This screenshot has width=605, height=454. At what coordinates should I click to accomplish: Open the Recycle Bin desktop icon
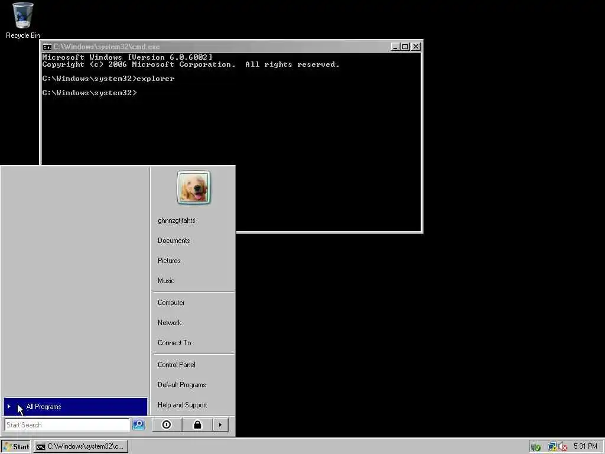23,21
